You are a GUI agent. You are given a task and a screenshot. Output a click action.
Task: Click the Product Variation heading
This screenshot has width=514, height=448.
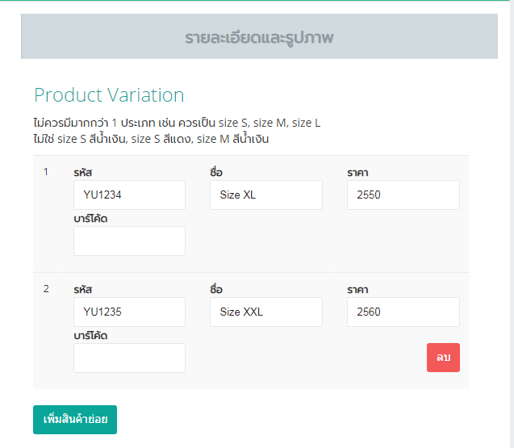[x=109, y=95]
